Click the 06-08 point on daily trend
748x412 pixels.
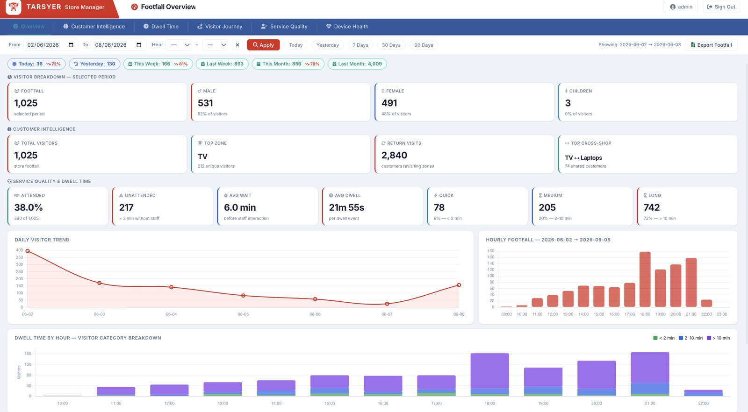pyautogui.click(x=459, y=285)
